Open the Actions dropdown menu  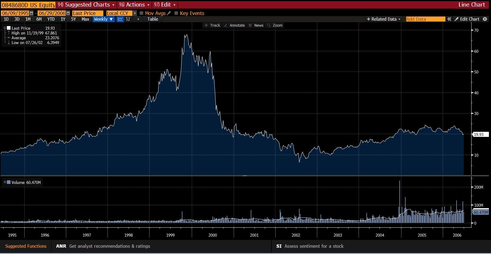point(134,5)
